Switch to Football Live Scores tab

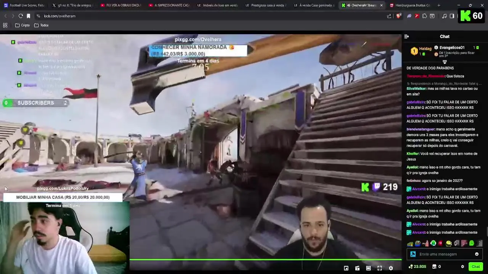coord(24,5)
